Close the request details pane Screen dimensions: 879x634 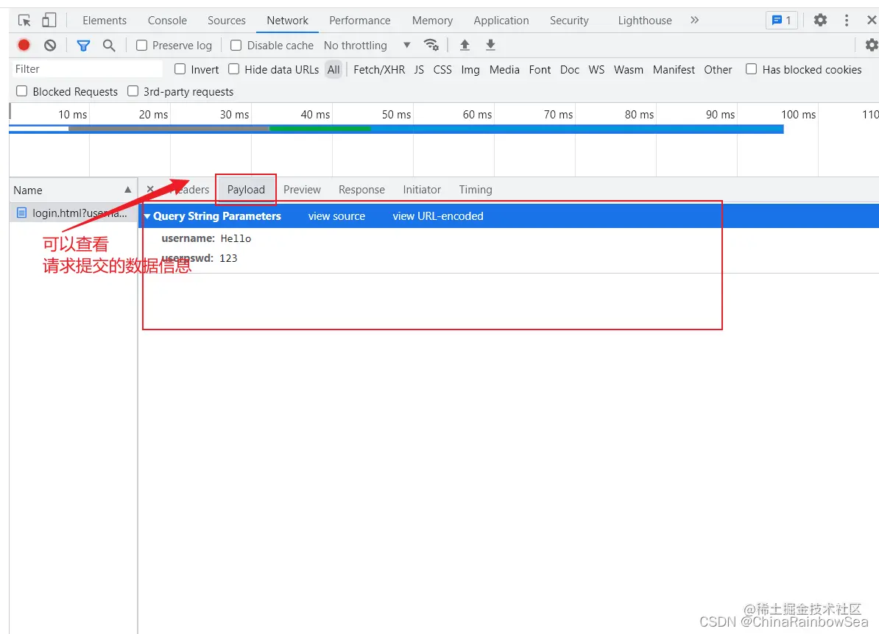click(150, 189)
